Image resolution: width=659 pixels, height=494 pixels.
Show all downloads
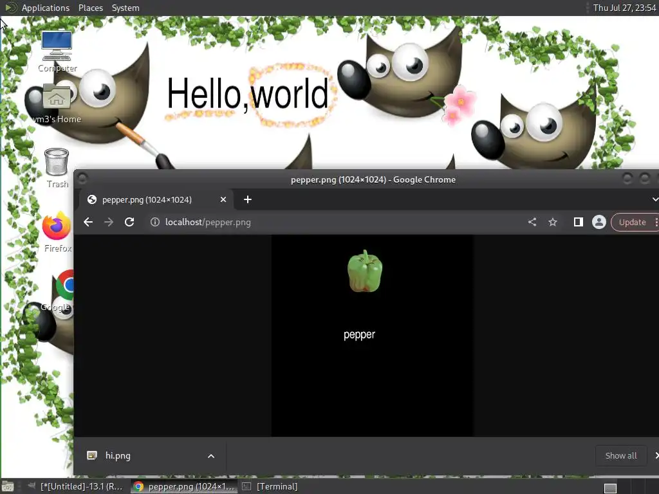621,456
